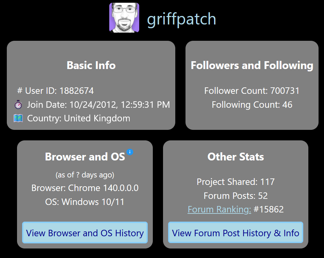Click the Project Shared: 117 stat
Image resolution: width=324 pixels, height=258 pixels.
point(236,182)
